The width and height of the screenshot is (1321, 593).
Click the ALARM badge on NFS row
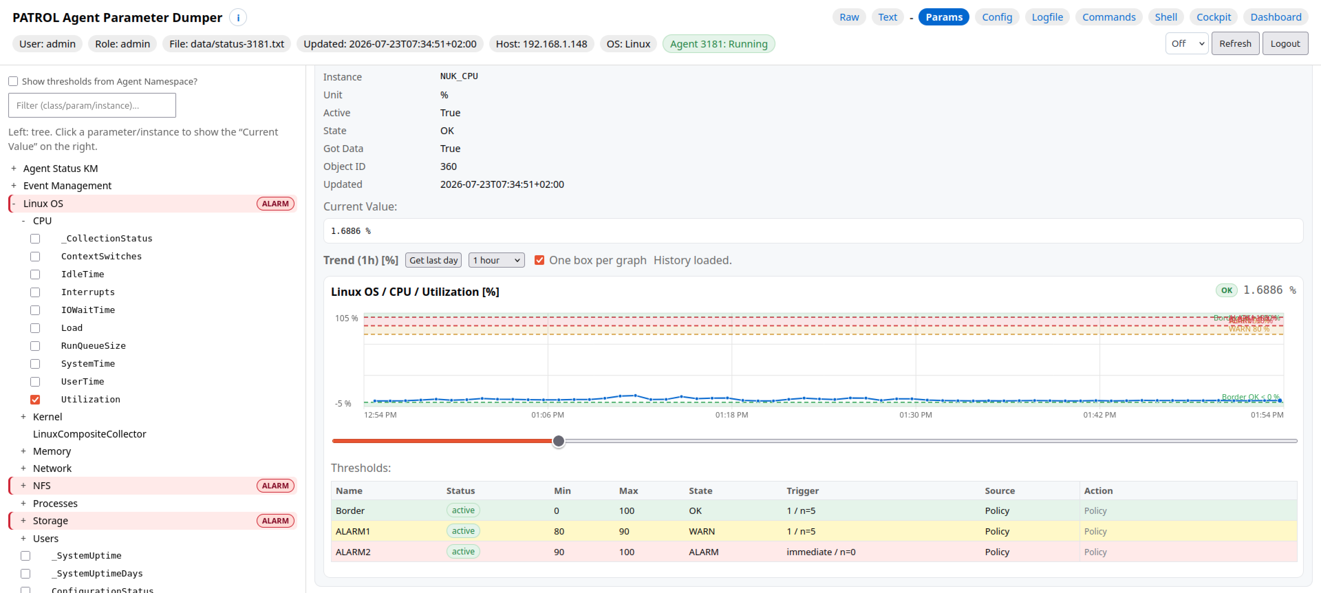point(275,485)
